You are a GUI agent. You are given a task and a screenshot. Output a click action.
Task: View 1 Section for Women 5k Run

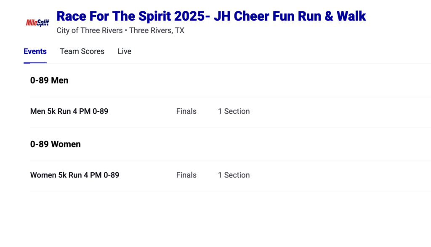(234, 175)
